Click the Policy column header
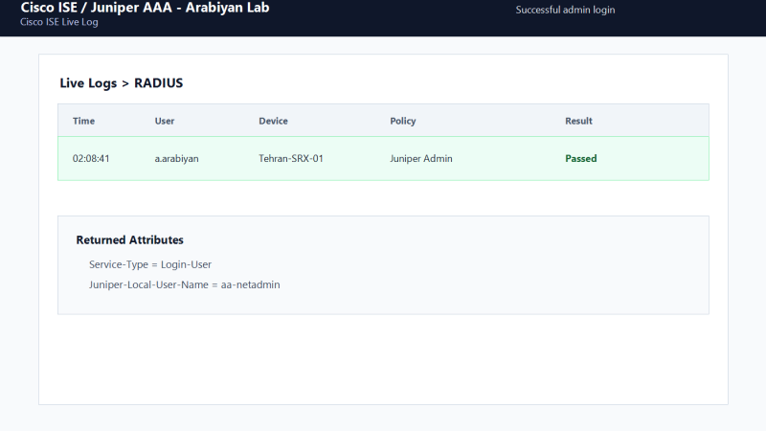 [x=402, y=122]
